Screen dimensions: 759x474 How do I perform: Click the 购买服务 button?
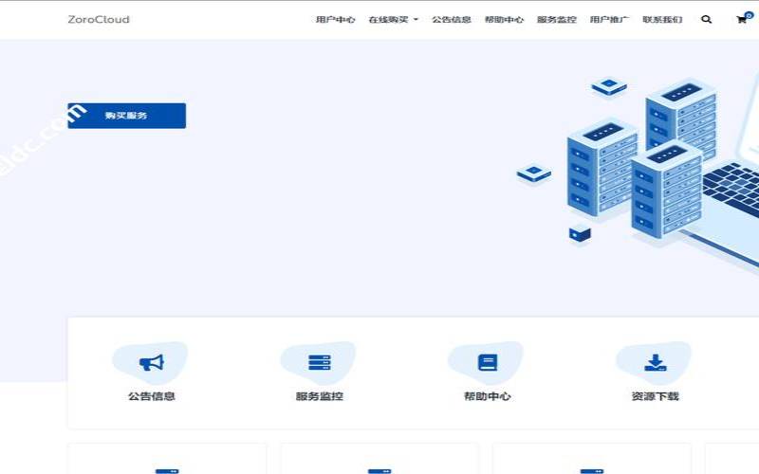point(127,116)
